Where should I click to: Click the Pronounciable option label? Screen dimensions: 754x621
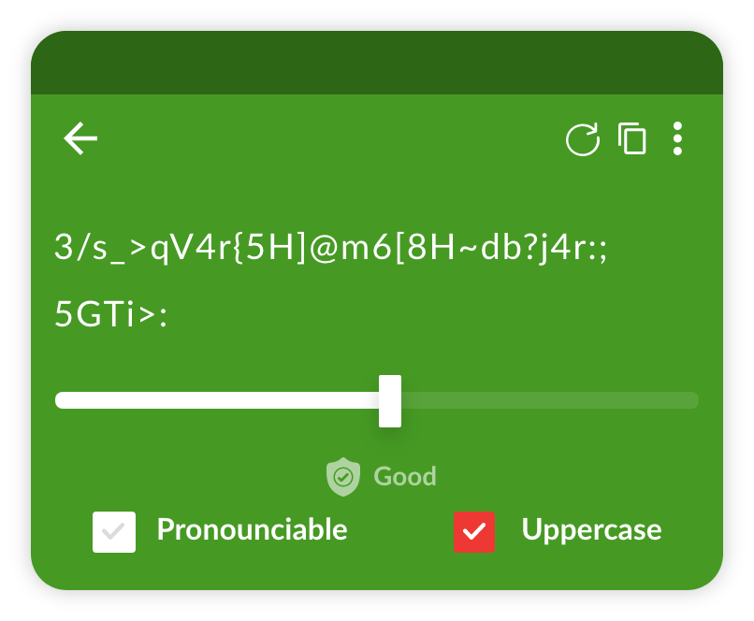click(252, 529)
